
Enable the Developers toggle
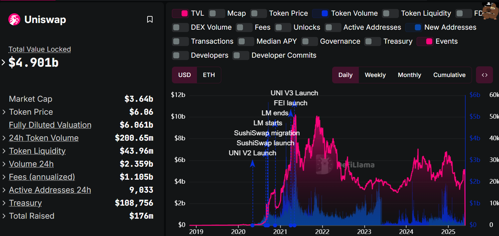tap(180, 56)
